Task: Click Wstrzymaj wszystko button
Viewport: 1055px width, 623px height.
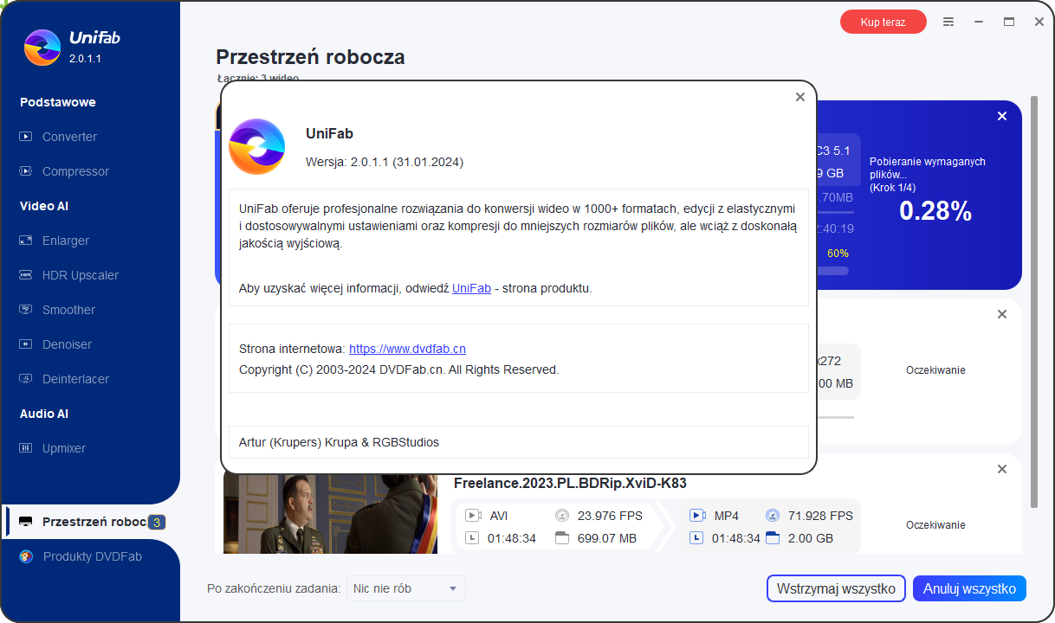Action: point(836,588)
